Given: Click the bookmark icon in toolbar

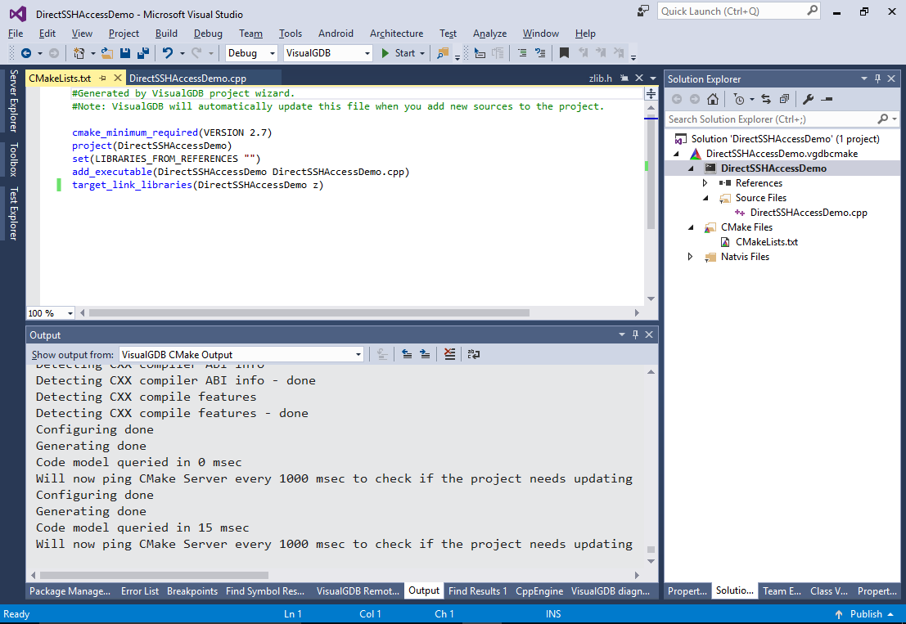Looking at the screenshot, I should [564, 53].
